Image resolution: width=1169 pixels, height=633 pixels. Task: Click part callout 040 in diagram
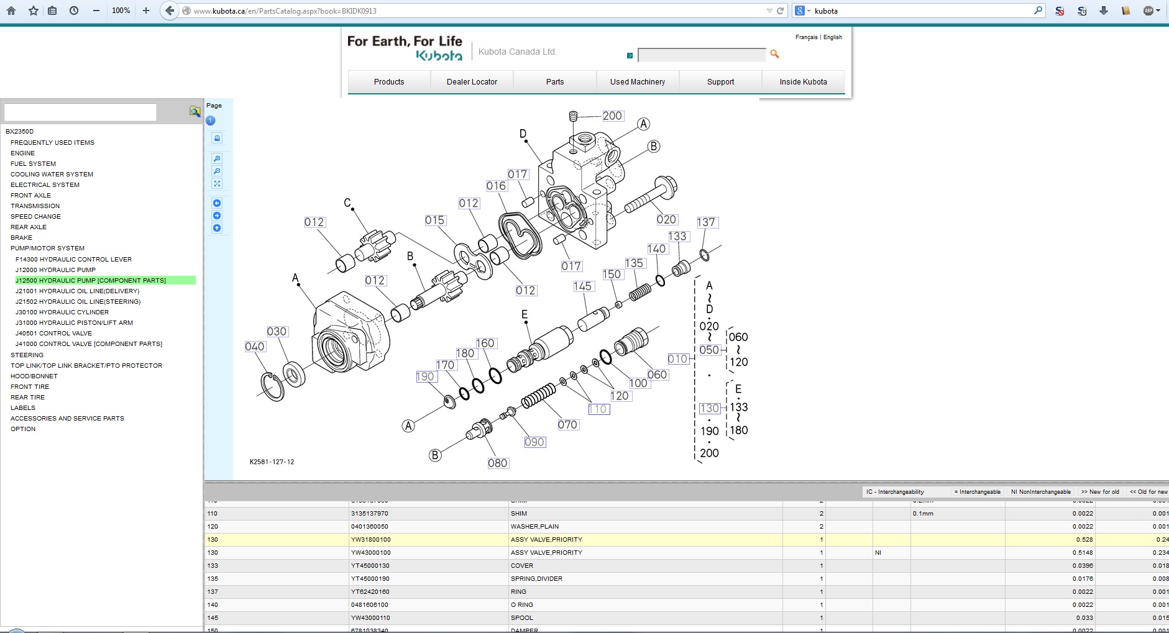tap(255, 347)
